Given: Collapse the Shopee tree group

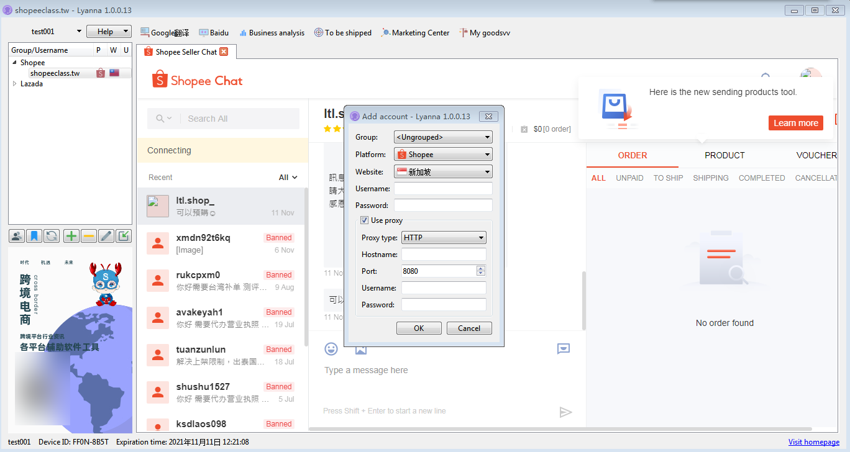Looking at the screenshot, I should point(14,63).
